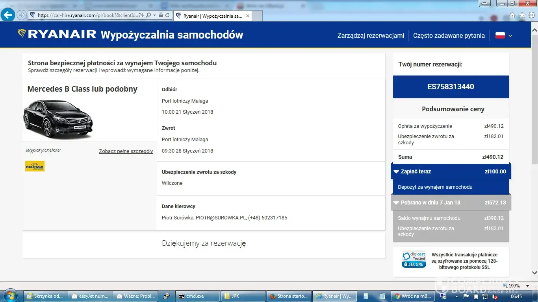Click the DigiCert Trusted Secure badge

[x=414, y=260]
